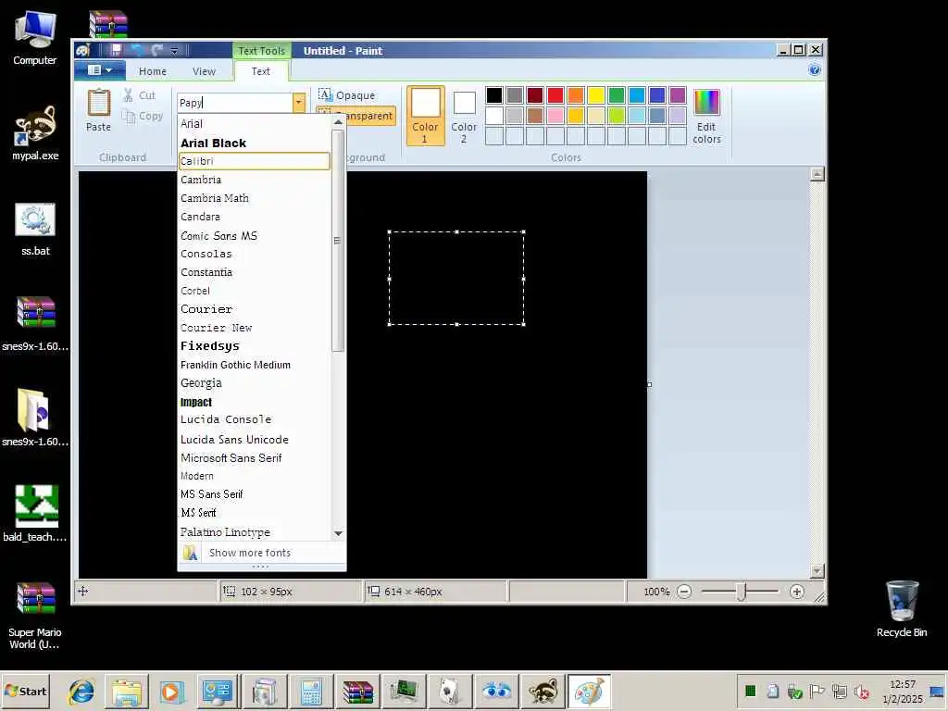The width and height of the screenshot is (948, 711).
Task: Select the ss.bat desktop icon
Action: click(x=35, y=230)
